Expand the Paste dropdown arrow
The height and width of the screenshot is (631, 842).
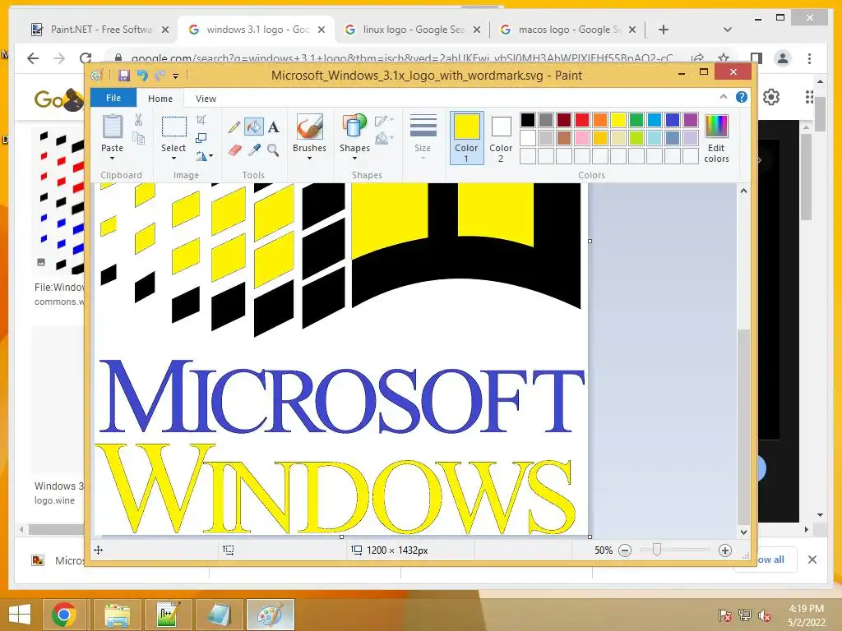click(112, 159)
